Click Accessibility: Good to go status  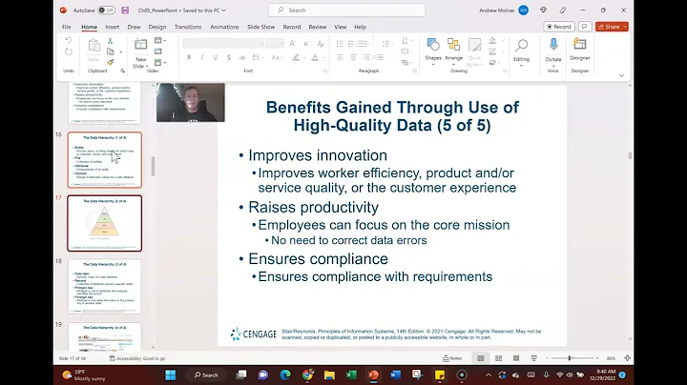(137, 358)
